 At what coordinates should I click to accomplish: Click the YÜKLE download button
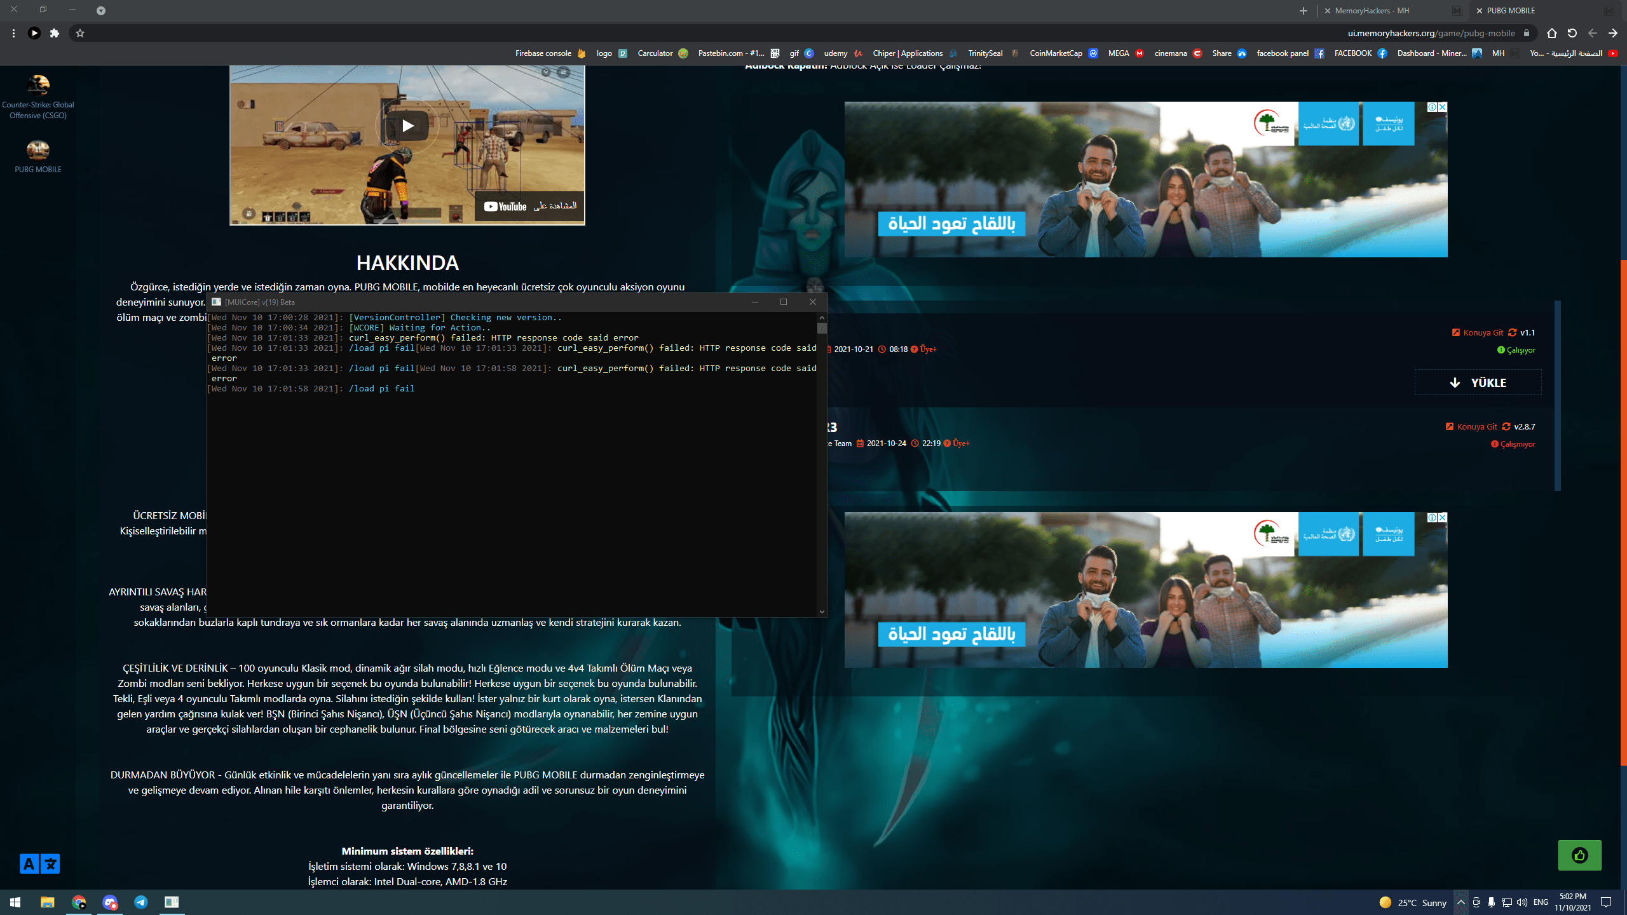click(1478, 383)
